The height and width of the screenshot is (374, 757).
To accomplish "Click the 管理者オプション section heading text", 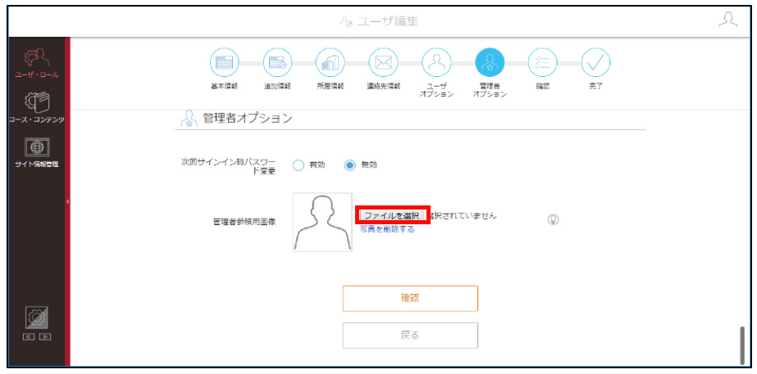I will point(247,118).
